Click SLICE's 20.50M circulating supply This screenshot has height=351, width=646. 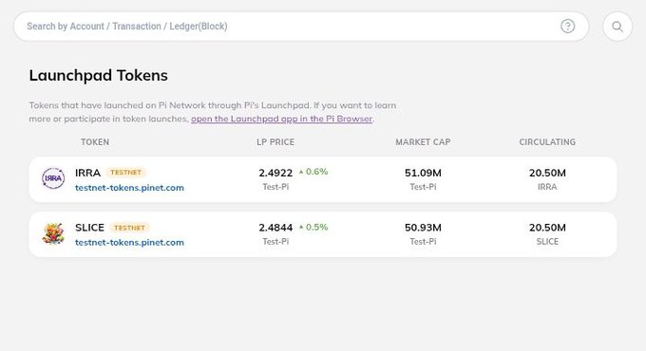tap(547, 228)
